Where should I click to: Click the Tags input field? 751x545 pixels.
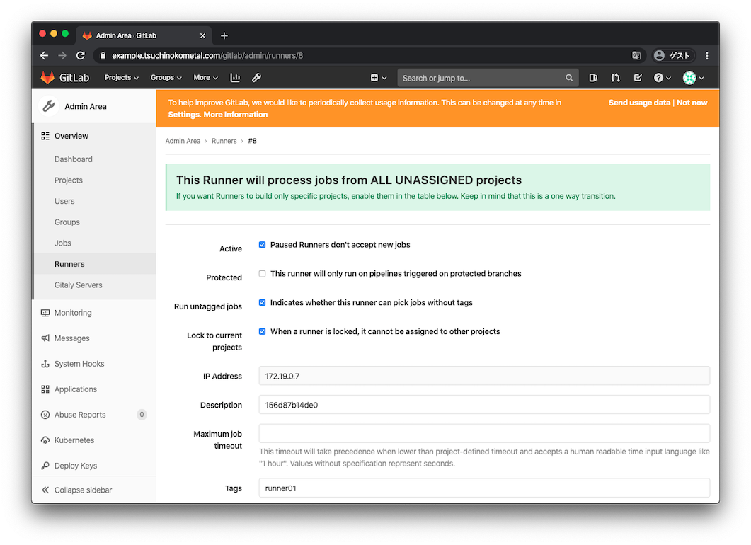(484, 488)
